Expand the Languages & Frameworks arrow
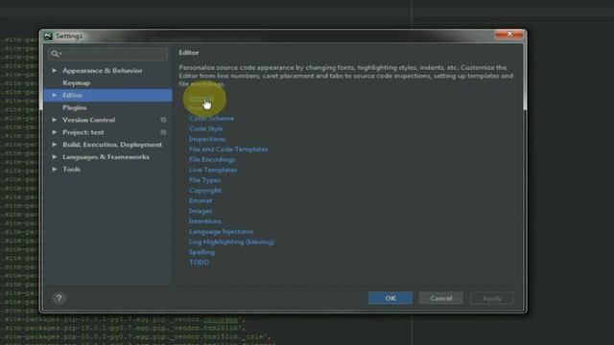614x345 pixels. coord(55,157)
